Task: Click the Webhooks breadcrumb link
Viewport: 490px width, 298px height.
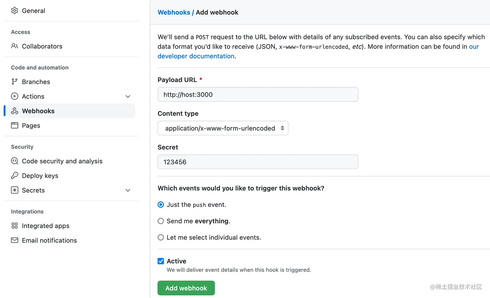Action: tap(174, 12)
